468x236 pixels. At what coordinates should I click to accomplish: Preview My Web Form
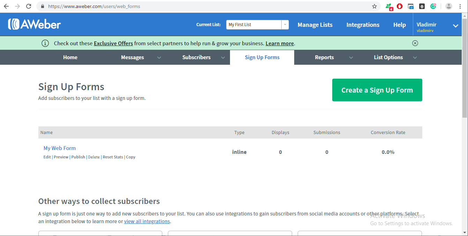61,157
